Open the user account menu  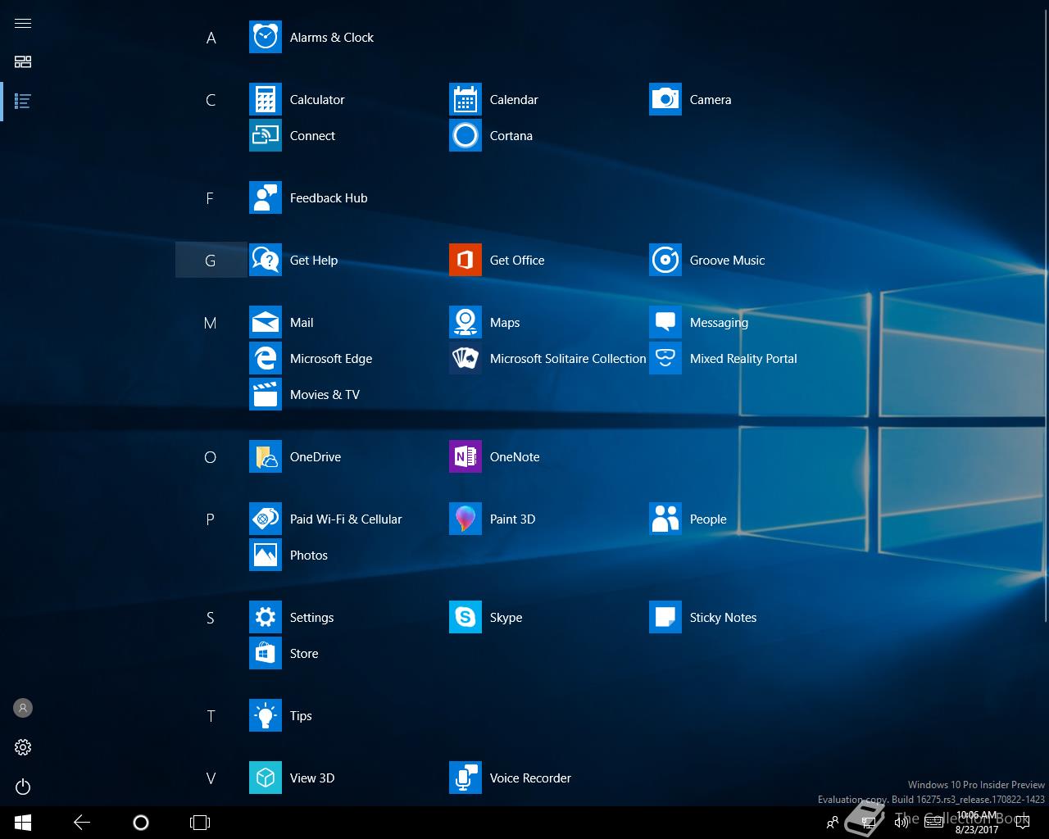click(x=23, y=708)
